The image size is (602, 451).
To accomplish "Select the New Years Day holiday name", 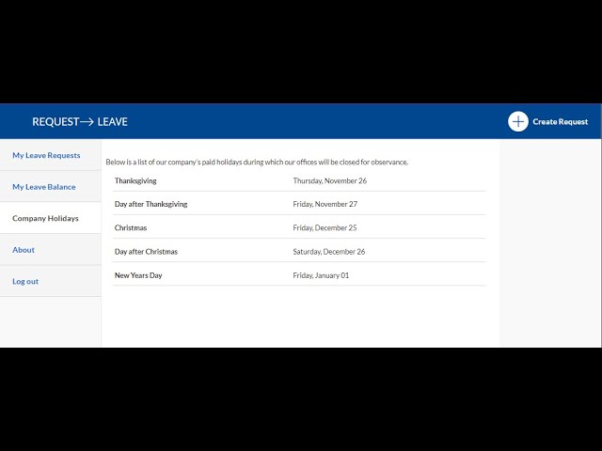I will (x=138, y=275).
